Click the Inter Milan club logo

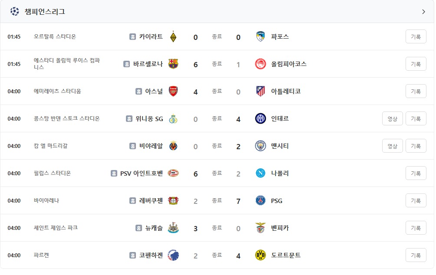pos(261,118)
